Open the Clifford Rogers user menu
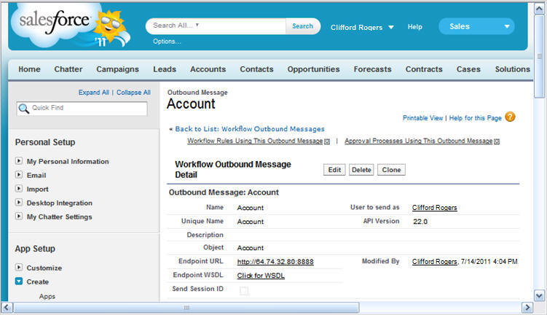This screenshot has height=315, width=547. click(x=362, y=27)
